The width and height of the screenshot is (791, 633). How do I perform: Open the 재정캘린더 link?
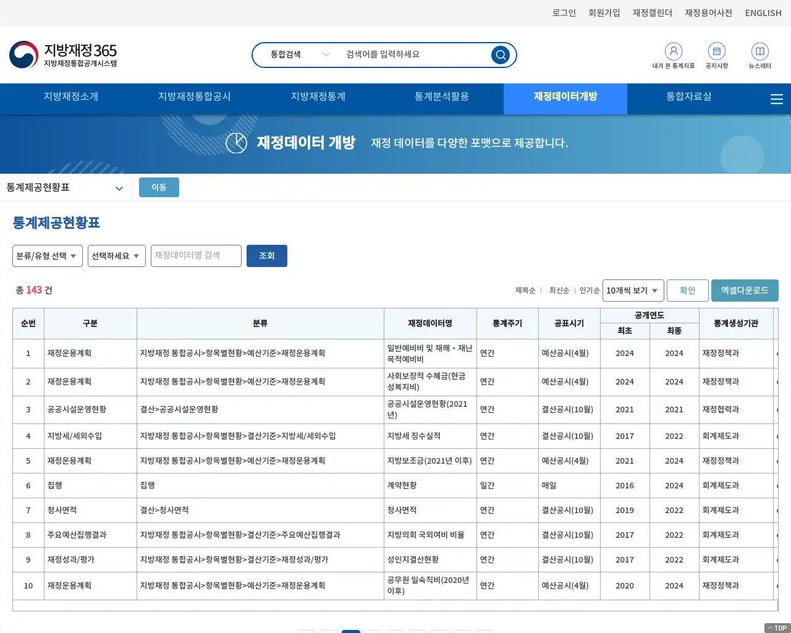tap(653, 13)
